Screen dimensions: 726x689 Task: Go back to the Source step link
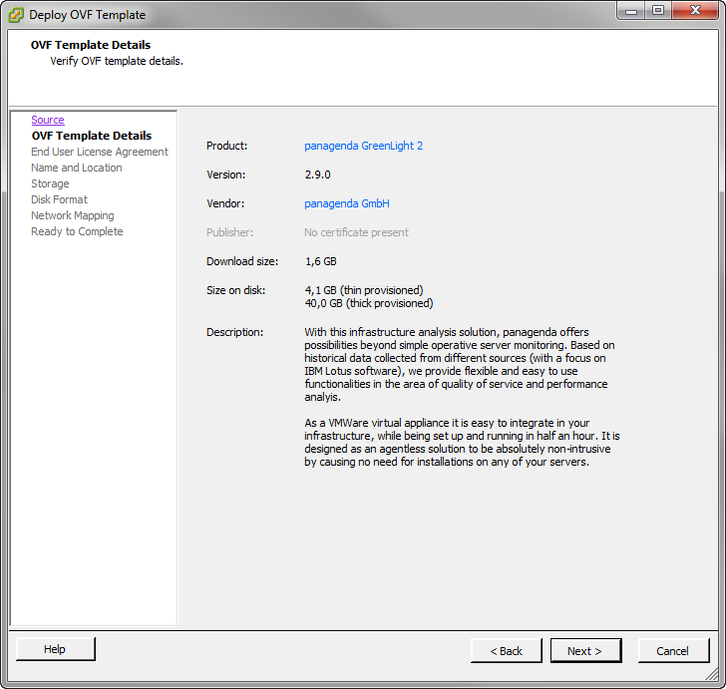click(47, 120)
